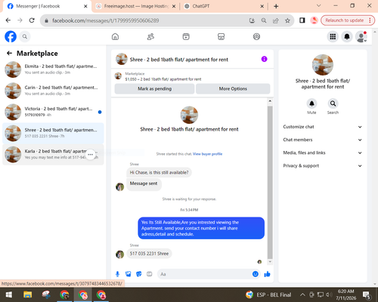Screen dimensions: 378x302
Task: Open the browser side panel icon
Action: click(x=302, y=20)
